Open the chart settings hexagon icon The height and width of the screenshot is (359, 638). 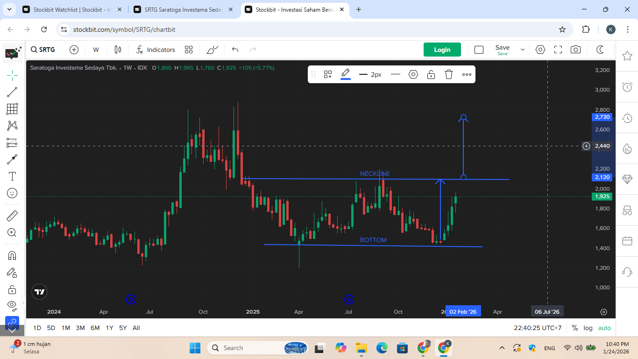point(540,50)
